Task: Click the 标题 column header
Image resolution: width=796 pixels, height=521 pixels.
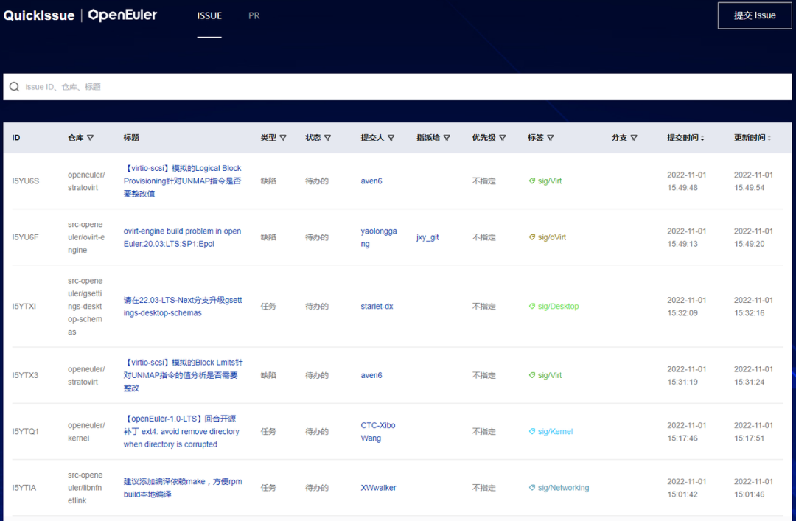Action: coord(131,138)
